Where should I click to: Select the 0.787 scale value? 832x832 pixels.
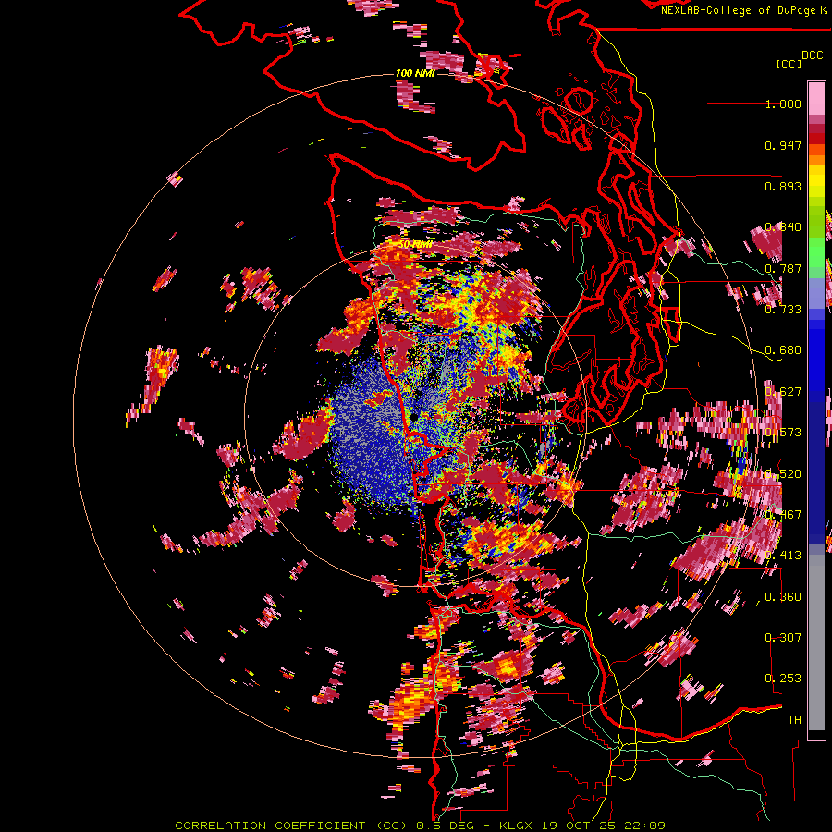coord(783,268)
